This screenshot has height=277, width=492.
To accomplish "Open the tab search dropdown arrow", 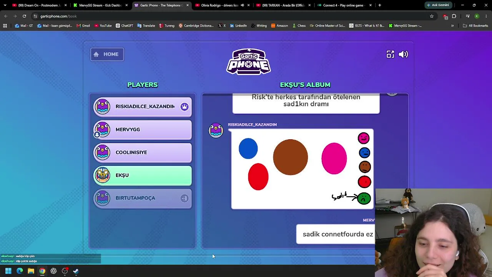I will click(x=5, y=5).
